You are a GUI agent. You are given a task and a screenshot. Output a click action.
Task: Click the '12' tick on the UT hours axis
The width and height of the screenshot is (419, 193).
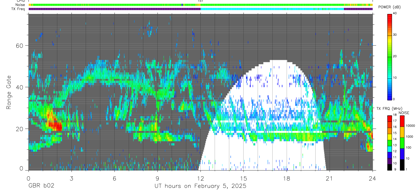coord(201,178)
